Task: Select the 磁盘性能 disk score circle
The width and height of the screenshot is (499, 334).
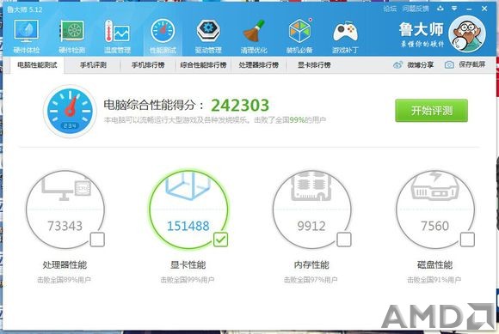Action: pos(435,210)
